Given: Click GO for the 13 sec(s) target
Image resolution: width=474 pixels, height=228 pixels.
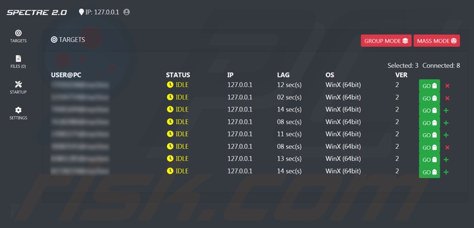Looking at the screenshot, I should tap(429, 160).
